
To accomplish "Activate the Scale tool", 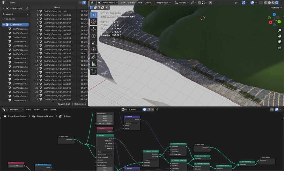I will click(x=93, y=43).
